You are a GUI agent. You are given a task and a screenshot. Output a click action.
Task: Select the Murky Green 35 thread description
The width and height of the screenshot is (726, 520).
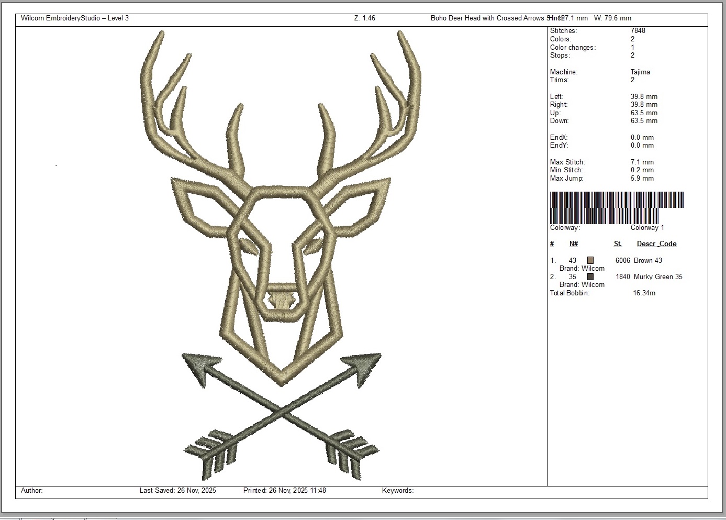[658, 276]
